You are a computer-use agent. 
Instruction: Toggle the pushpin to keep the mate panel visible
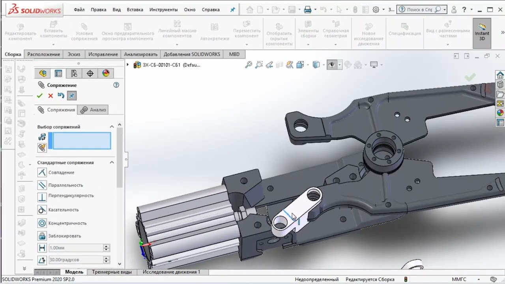point(71,95)
